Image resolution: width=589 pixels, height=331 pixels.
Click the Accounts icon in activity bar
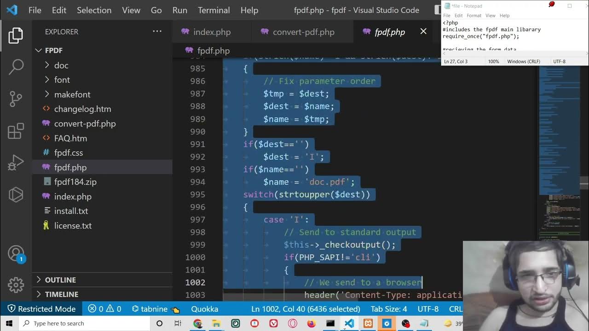coord(16,253)
